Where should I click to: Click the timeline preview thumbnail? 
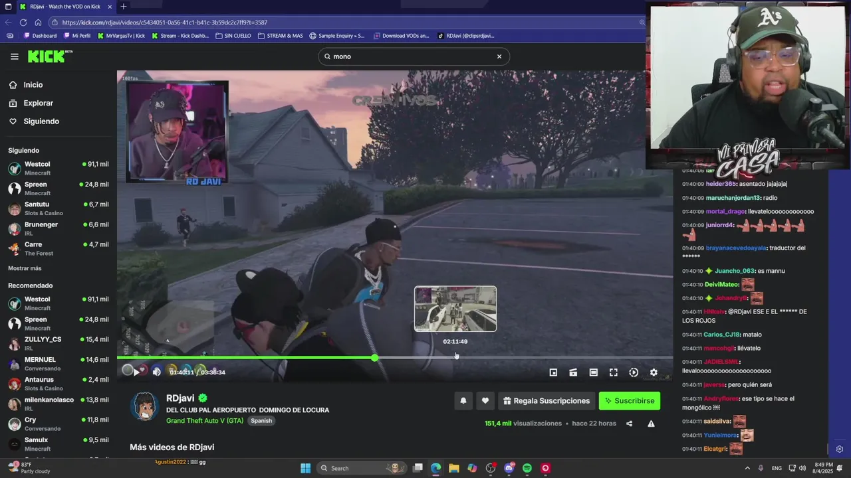455,309
